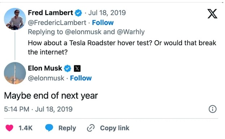Open Elon Musk's rocket avatar
The height and width of the screenshot is (139, 225).
point(15,73)
